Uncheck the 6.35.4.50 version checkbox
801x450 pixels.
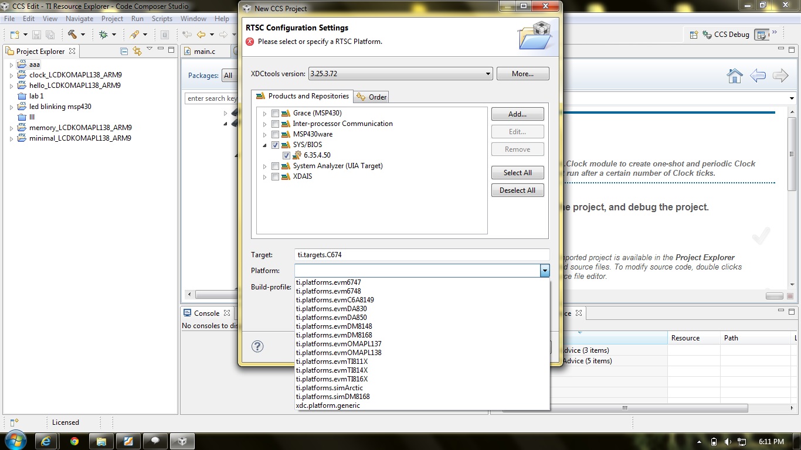click(286, 155)
